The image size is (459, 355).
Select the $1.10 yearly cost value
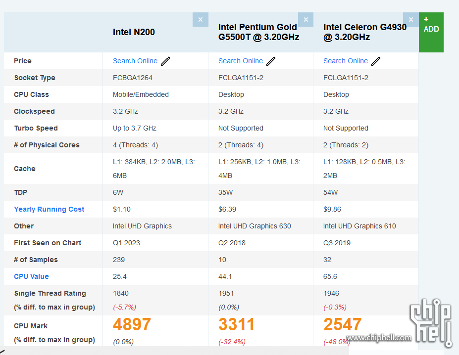click(x=122, y=209)
